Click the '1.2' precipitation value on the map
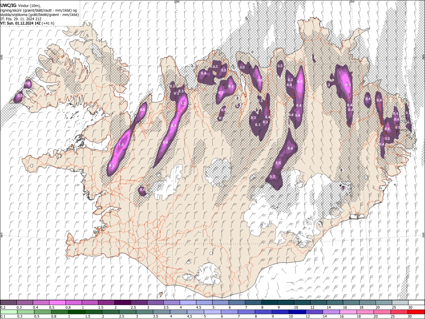The width and height of the screenshot is (425, 319). coord(183,103)
